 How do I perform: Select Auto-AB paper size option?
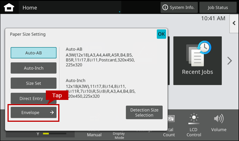33,53
